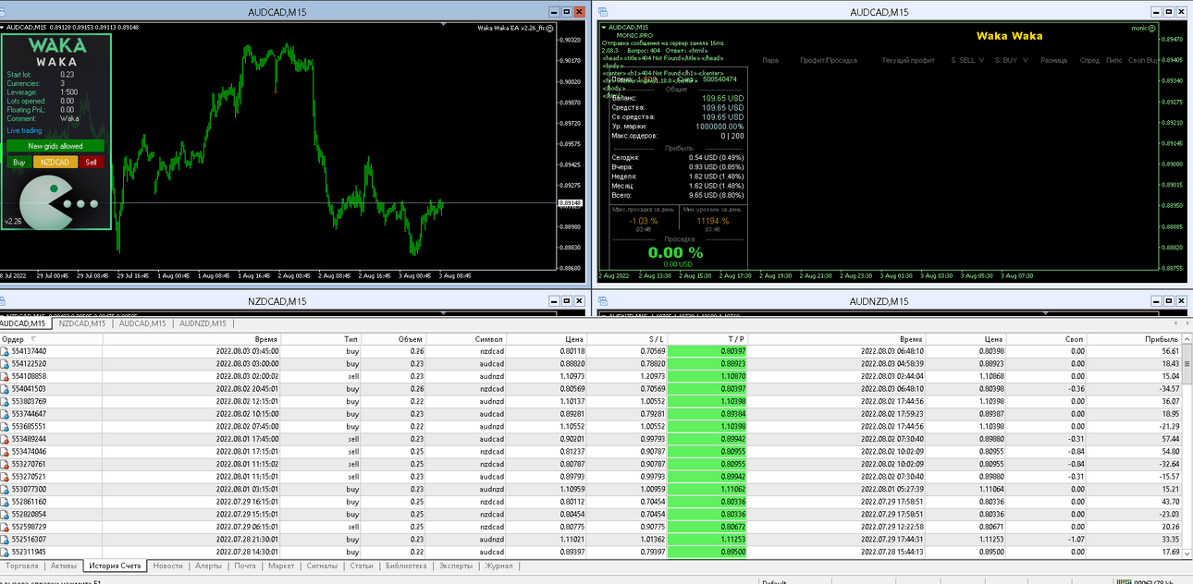
Task: Click the yellow NZDCAD button
Action: pos(55,163)
